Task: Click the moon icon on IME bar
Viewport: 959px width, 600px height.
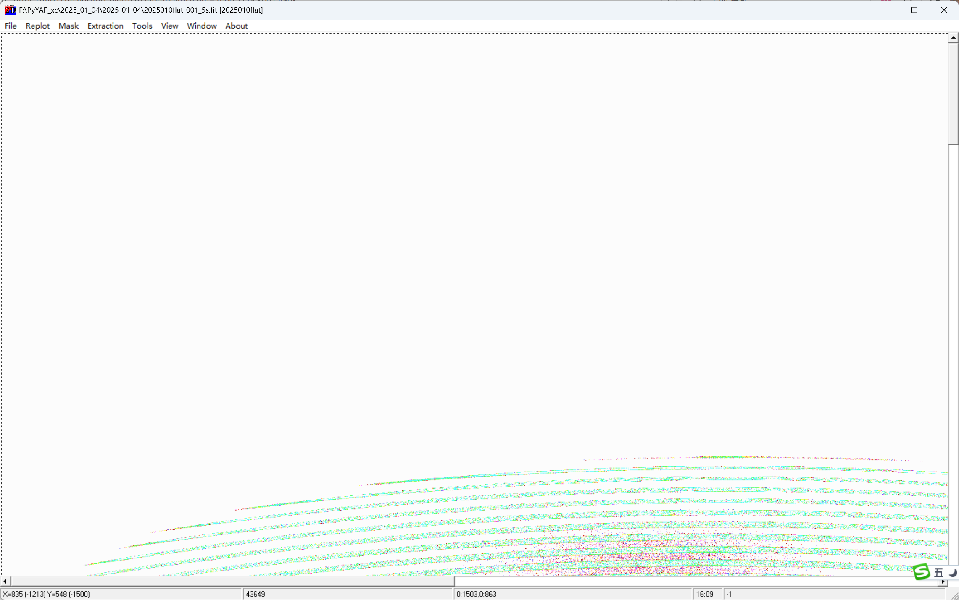Action: (953, 573)
